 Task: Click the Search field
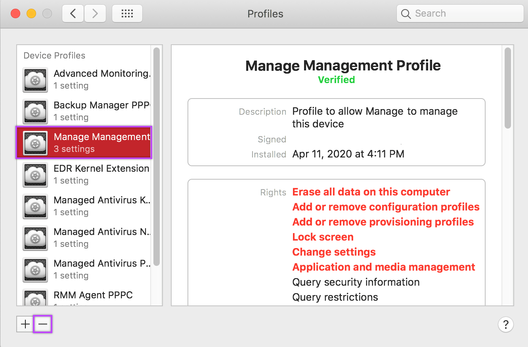(460, 14)
